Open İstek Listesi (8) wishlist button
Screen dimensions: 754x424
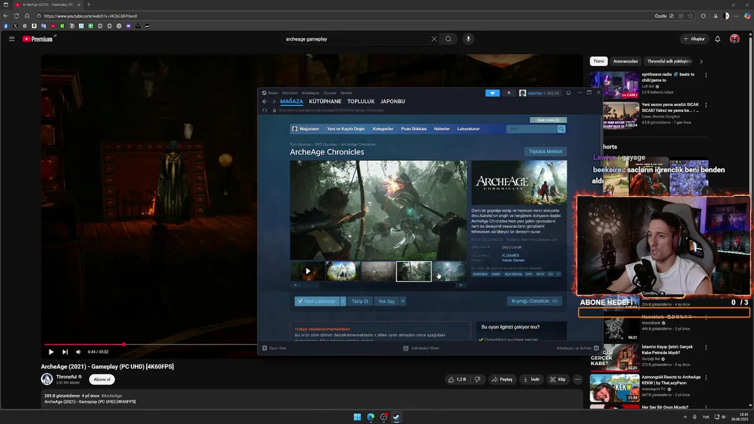pyautogui.click(x=548, y=120)
